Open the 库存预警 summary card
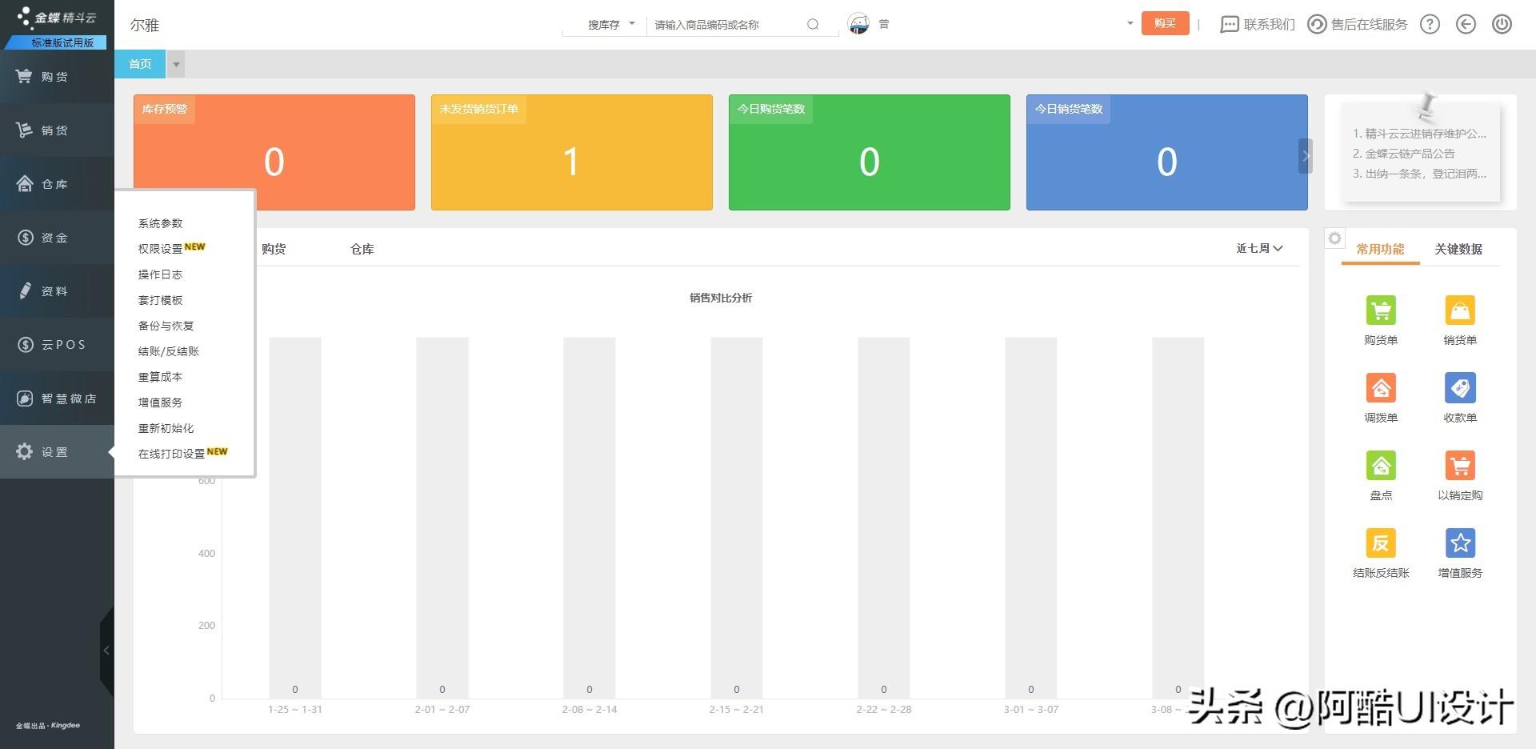Screen dimensions: 1536x749 pyautogui.click(x=274, y=152)
